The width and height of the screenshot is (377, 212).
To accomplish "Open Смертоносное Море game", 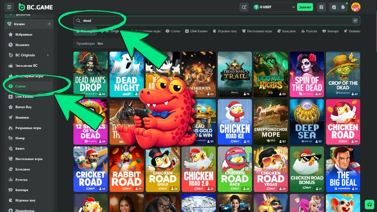I will point(271,122).
